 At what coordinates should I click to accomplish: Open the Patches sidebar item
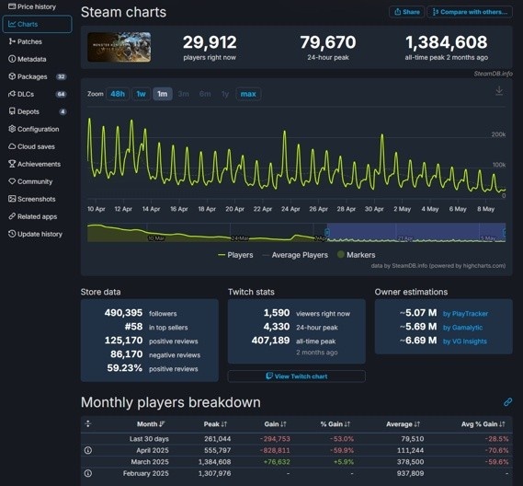[x=26, y=41]
